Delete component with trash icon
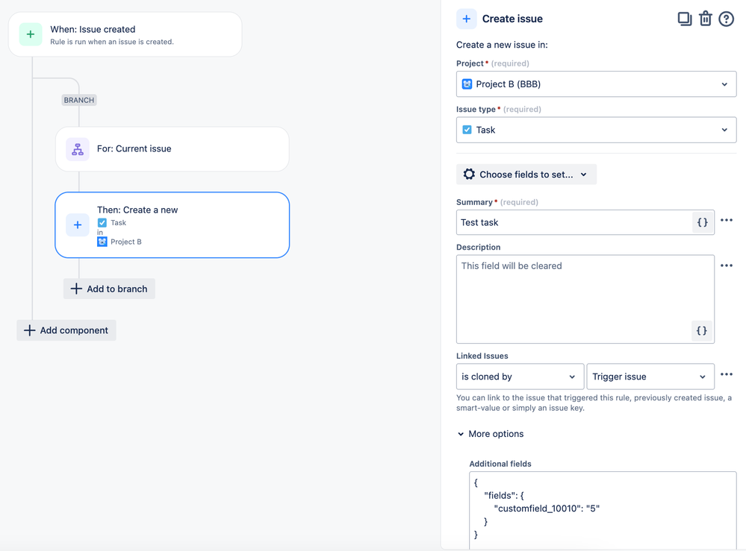Viewport: 746px width, 551px height. (x=705, y=19)
